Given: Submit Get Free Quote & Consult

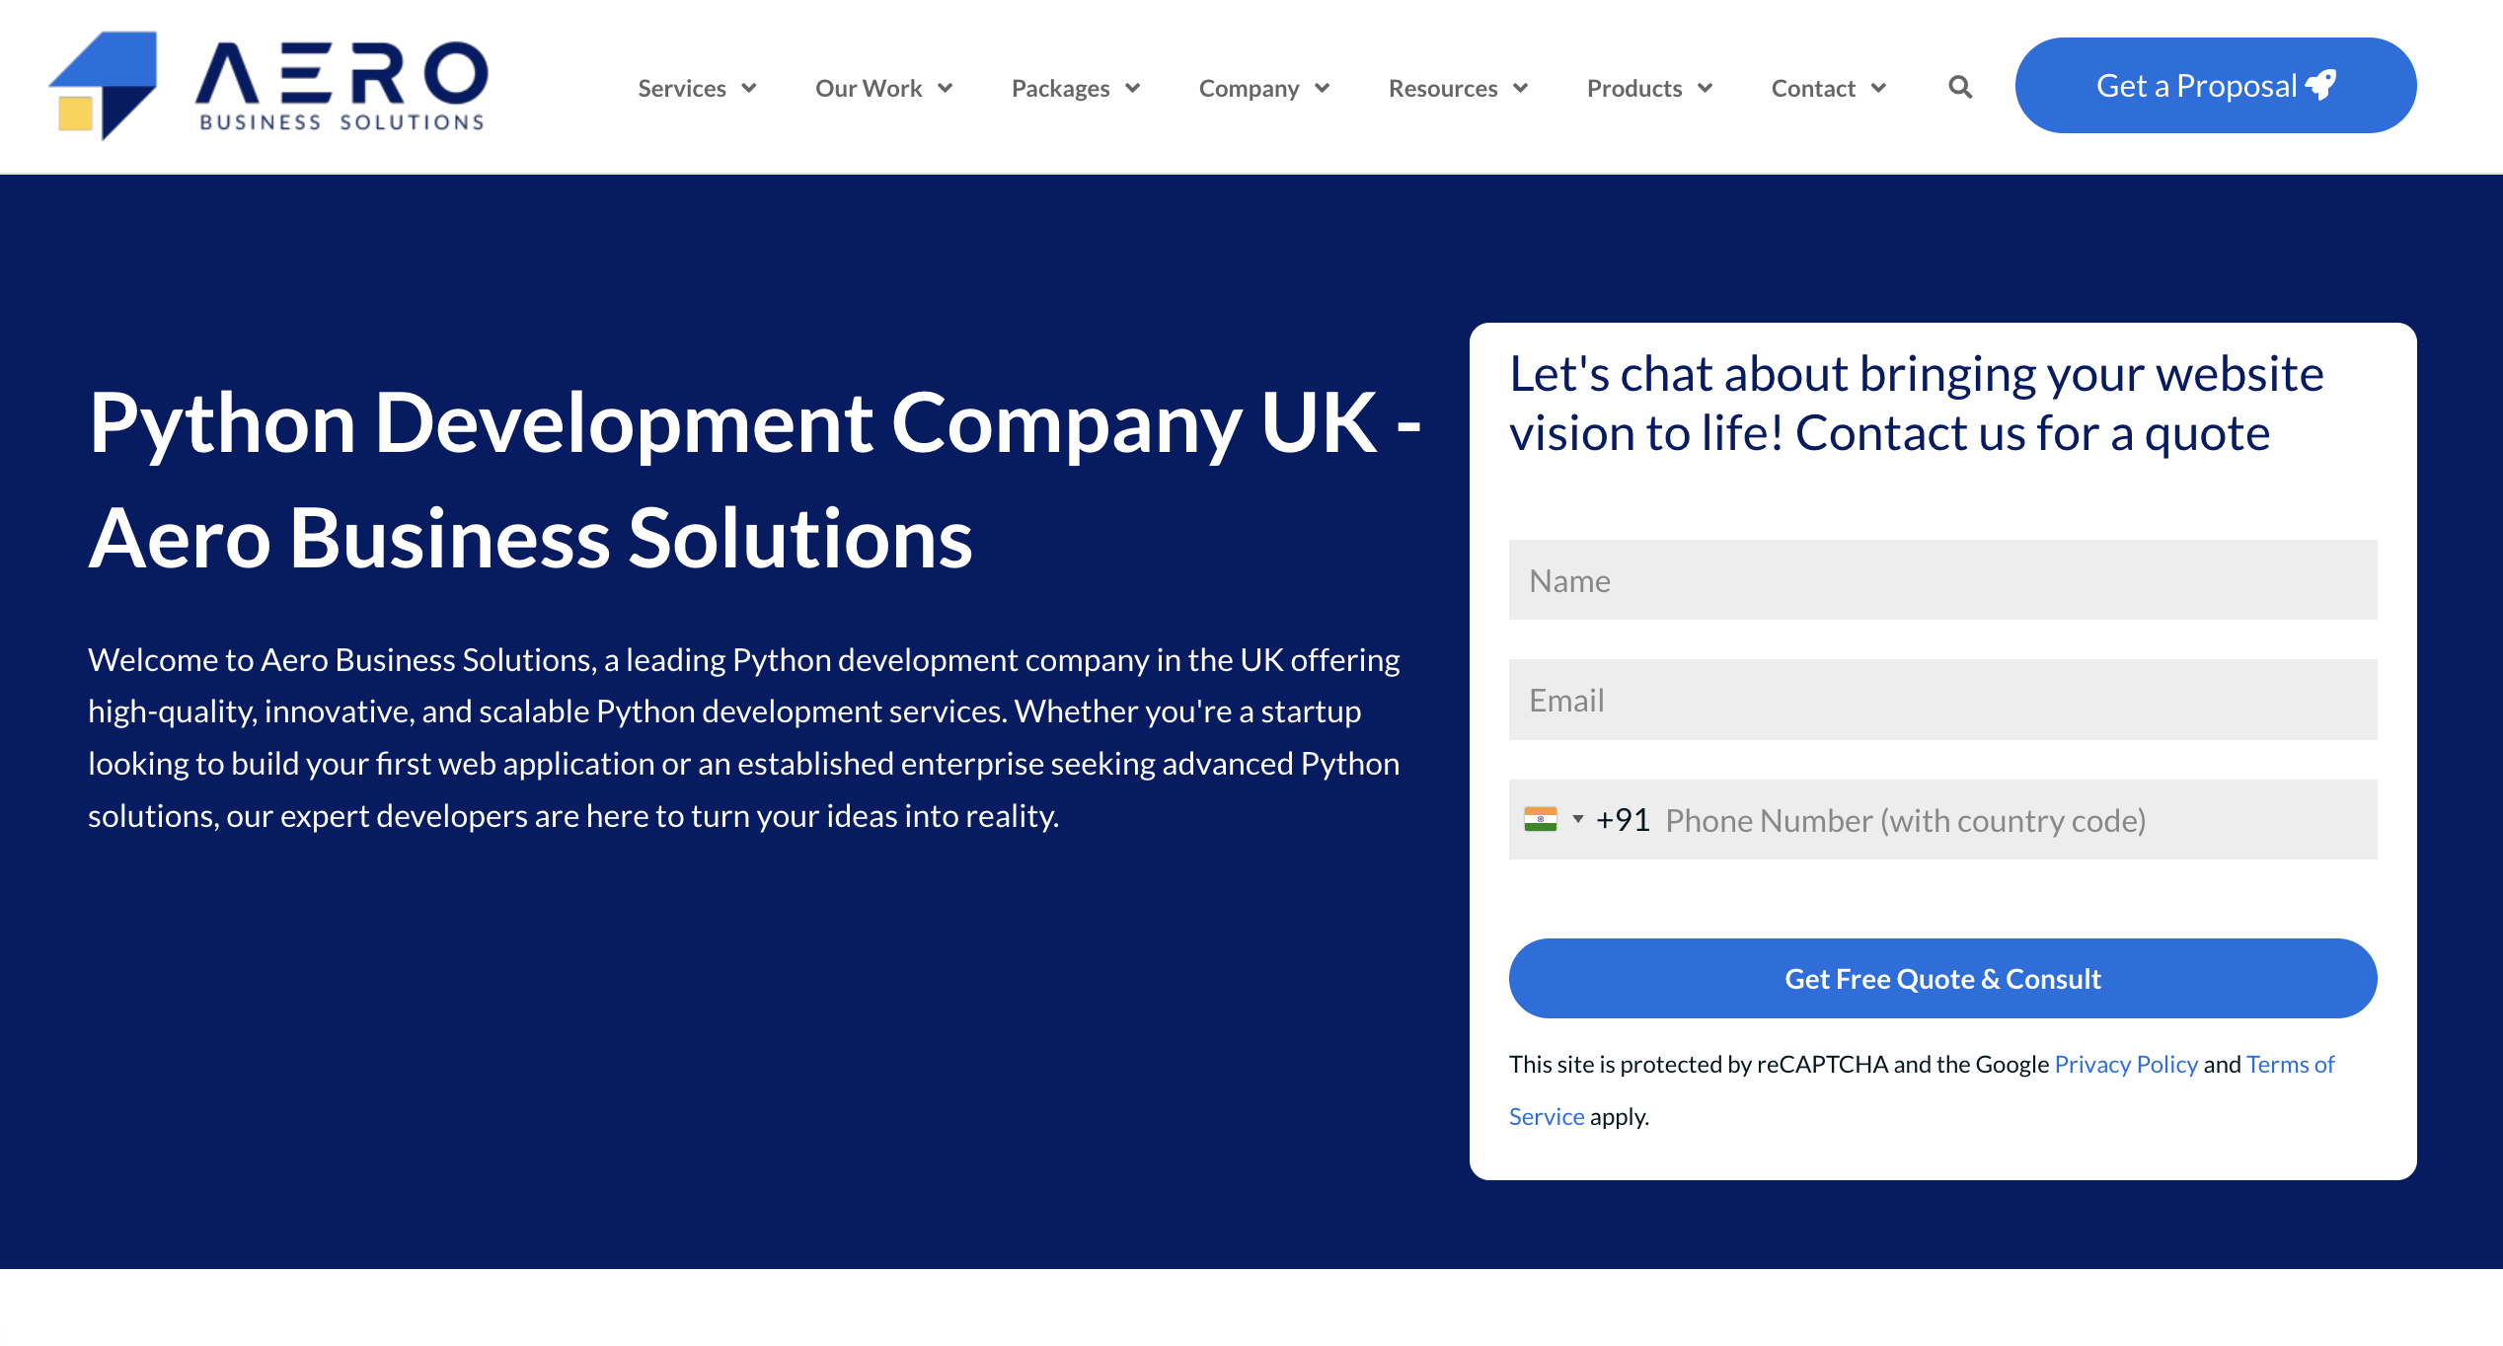Looking at the screenshot, I should (1942, 978).
